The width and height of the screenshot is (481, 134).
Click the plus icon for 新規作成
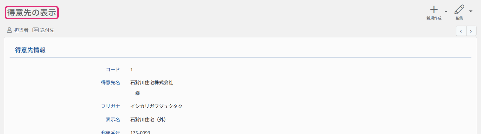click(x=434, y=10)
